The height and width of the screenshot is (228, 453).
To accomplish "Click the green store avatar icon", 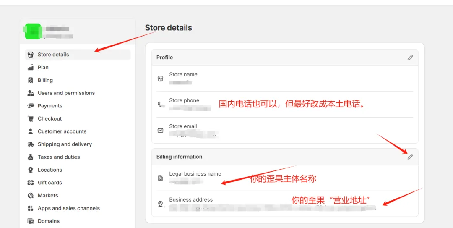I will [33, 31].
